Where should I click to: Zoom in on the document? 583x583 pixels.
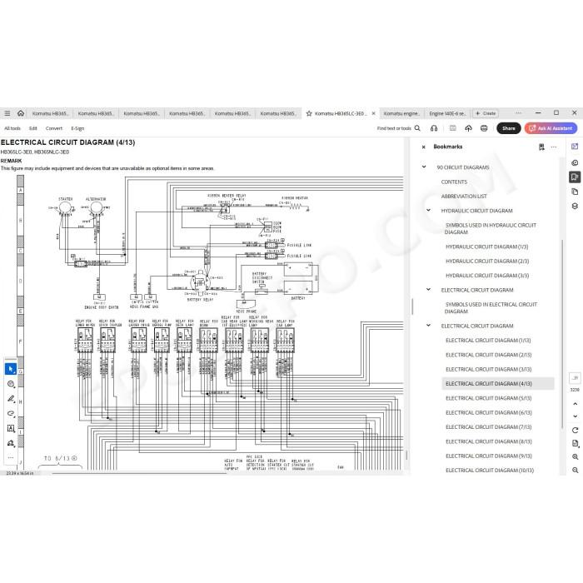coord(575,456)
